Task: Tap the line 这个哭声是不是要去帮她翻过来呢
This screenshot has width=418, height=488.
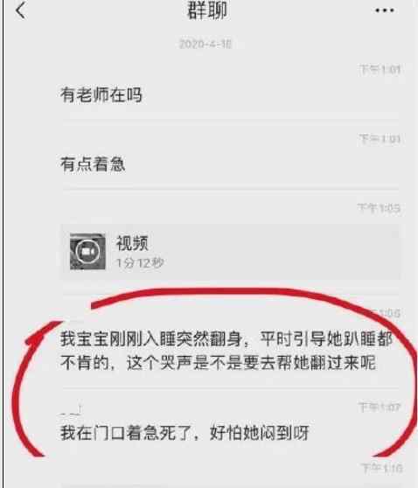Action: click(251, 363)
